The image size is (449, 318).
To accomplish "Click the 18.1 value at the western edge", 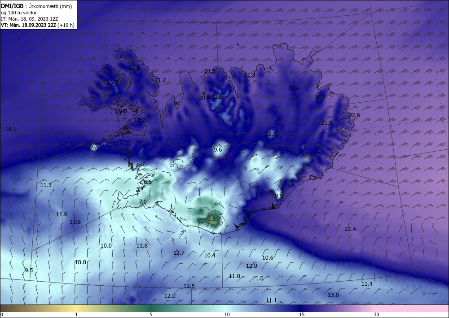I will coord(11,129).
